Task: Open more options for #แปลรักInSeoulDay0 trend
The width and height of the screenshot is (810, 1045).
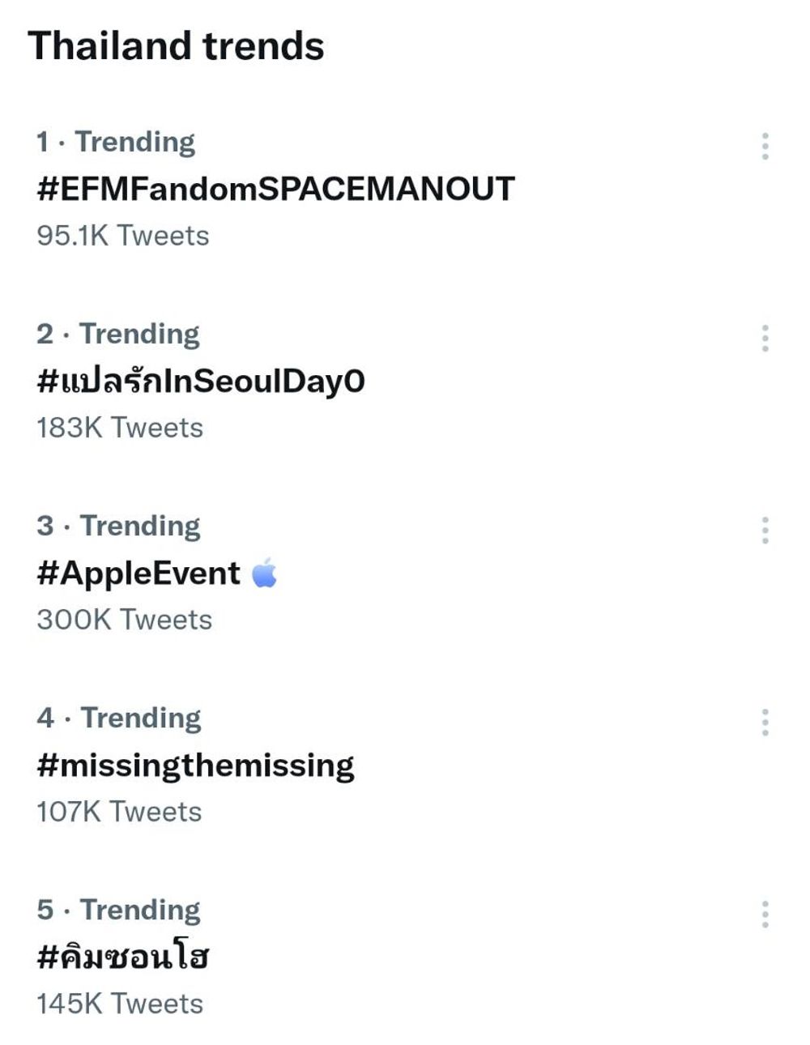Action: coord(765,338)
